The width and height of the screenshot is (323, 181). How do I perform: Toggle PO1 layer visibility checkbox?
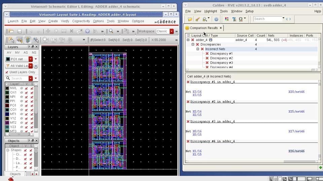(x=26, y=106)
